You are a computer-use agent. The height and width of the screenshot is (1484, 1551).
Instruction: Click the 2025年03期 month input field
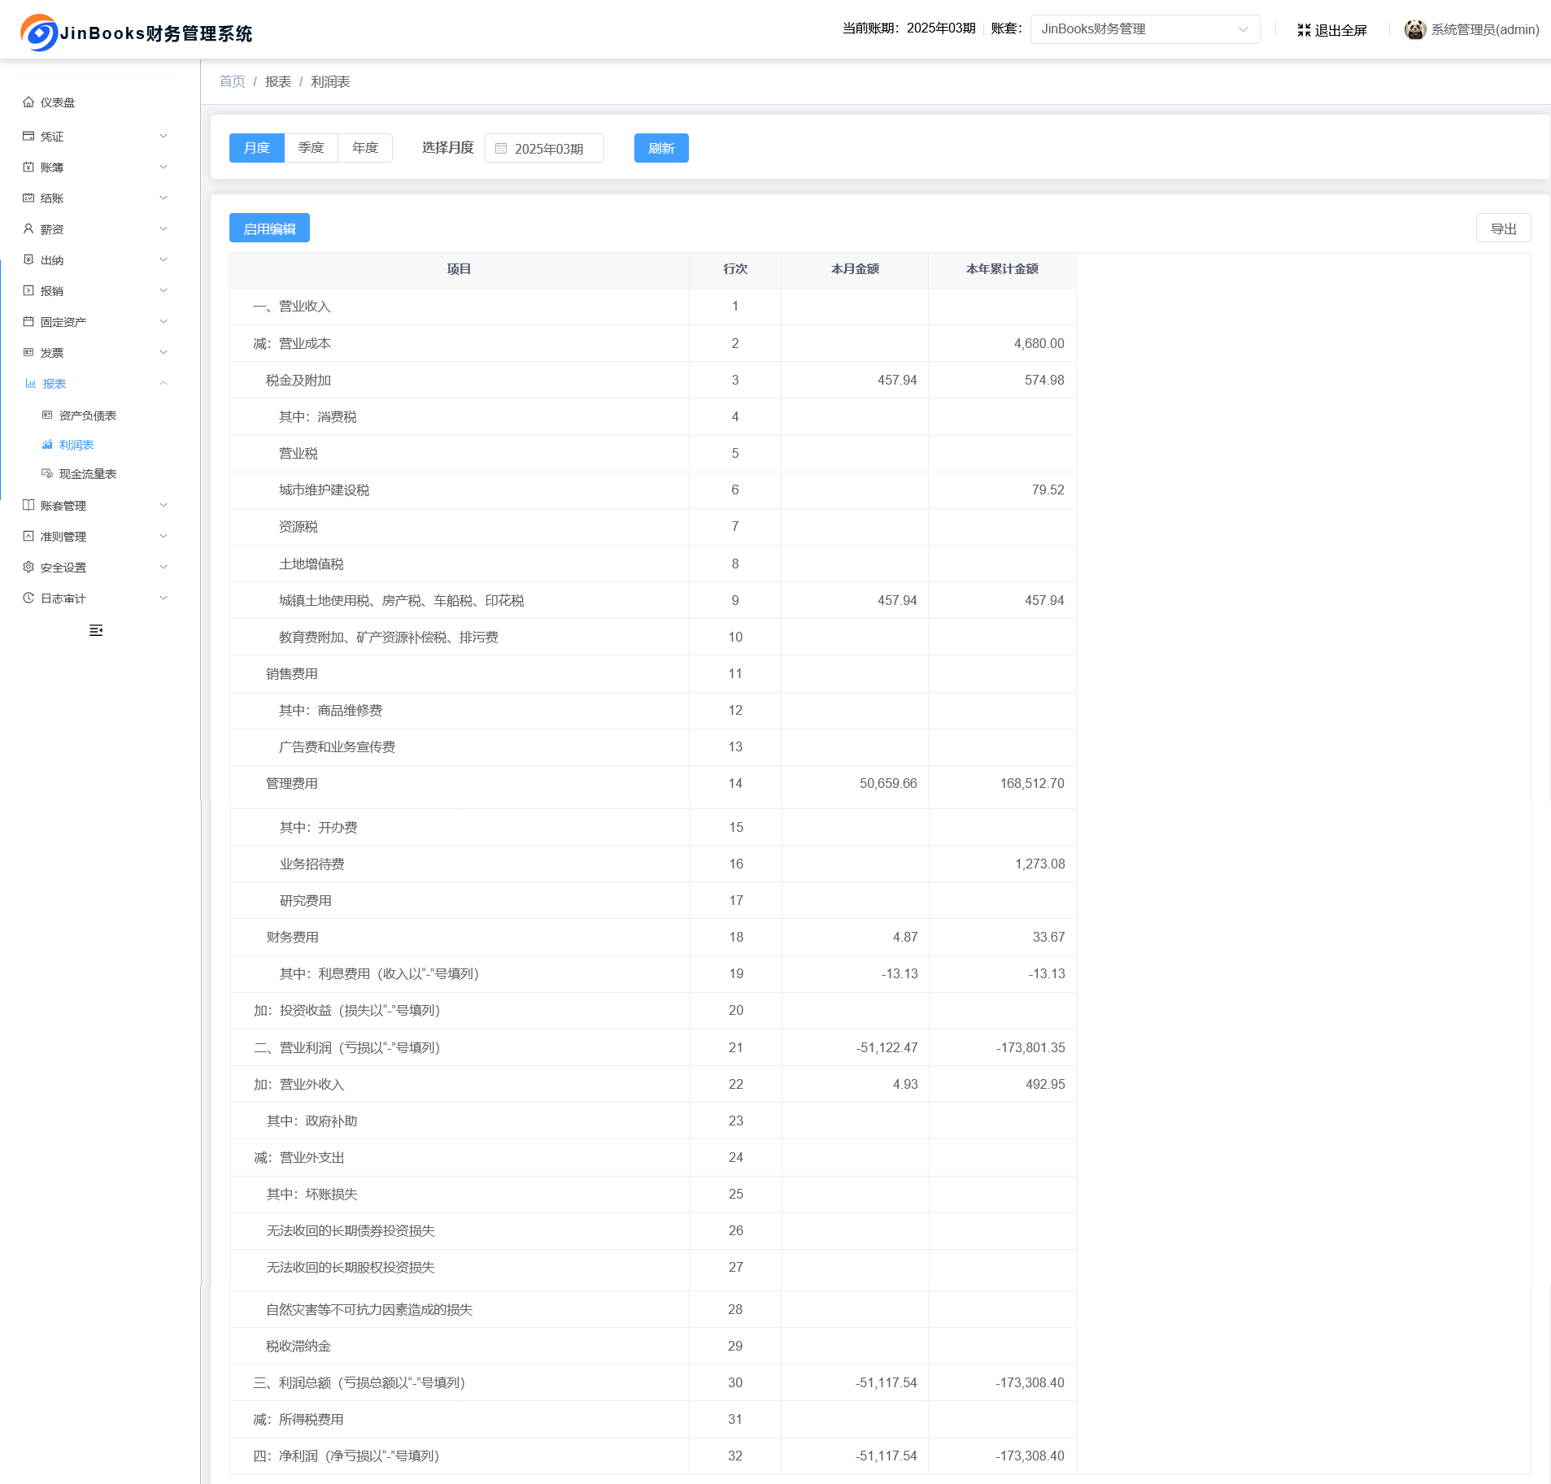[544, 148]
